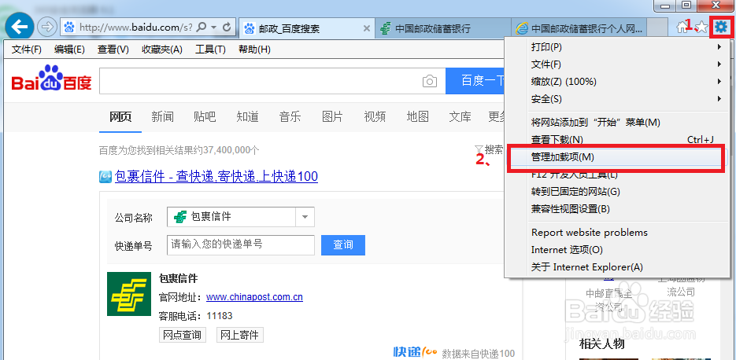This screenshot has height=360, width=736.
Task: Open the 包裹信件 - 查快递 result link
Action: [216, 177]
